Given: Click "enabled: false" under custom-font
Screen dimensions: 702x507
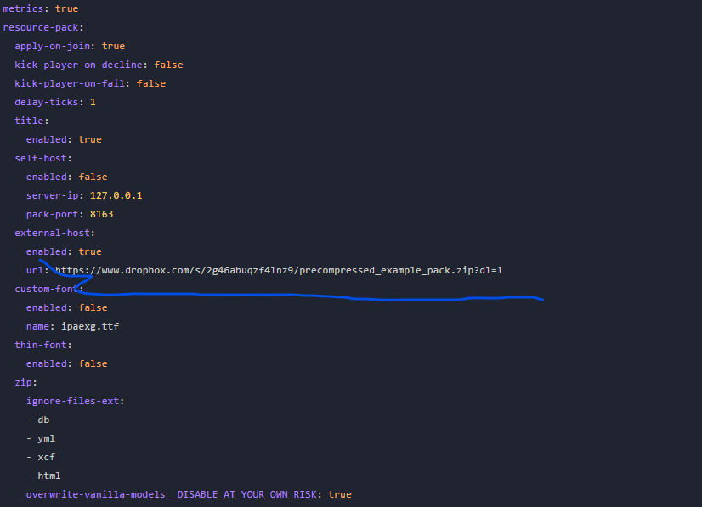Looking at the screenshot, I should [66, 308].
